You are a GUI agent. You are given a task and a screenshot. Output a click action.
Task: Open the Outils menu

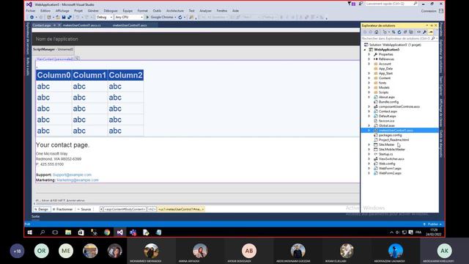tap(157, 11)
